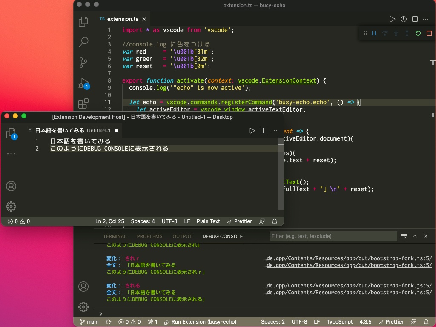The width and height of the screenshot is (436, 327).
Task: Open Manage gear in busy-echo window
Action: click(x=83, y=307)
